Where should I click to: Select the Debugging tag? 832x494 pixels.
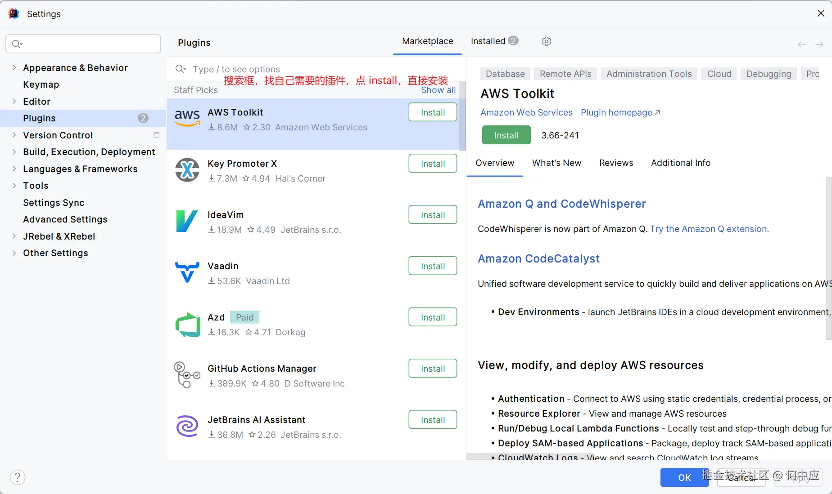[x=769, y=74]
